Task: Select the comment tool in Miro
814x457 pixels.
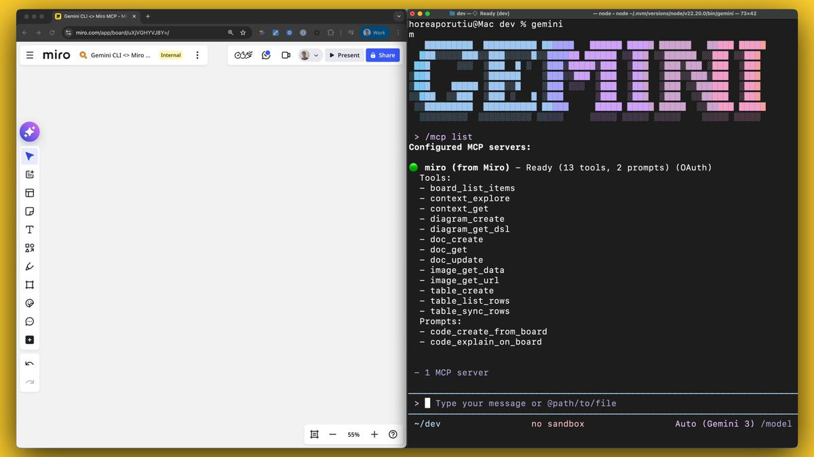Action: pos(30,322)
